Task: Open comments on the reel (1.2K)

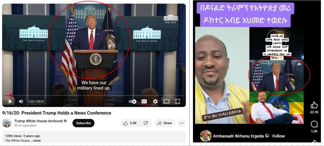Action: pos(314,127)
